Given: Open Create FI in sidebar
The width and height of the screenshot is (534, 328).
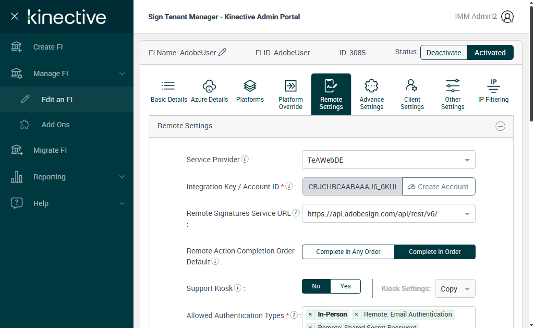Looking at the screenshot, I should pyautogui.click(x=67, y=47).
